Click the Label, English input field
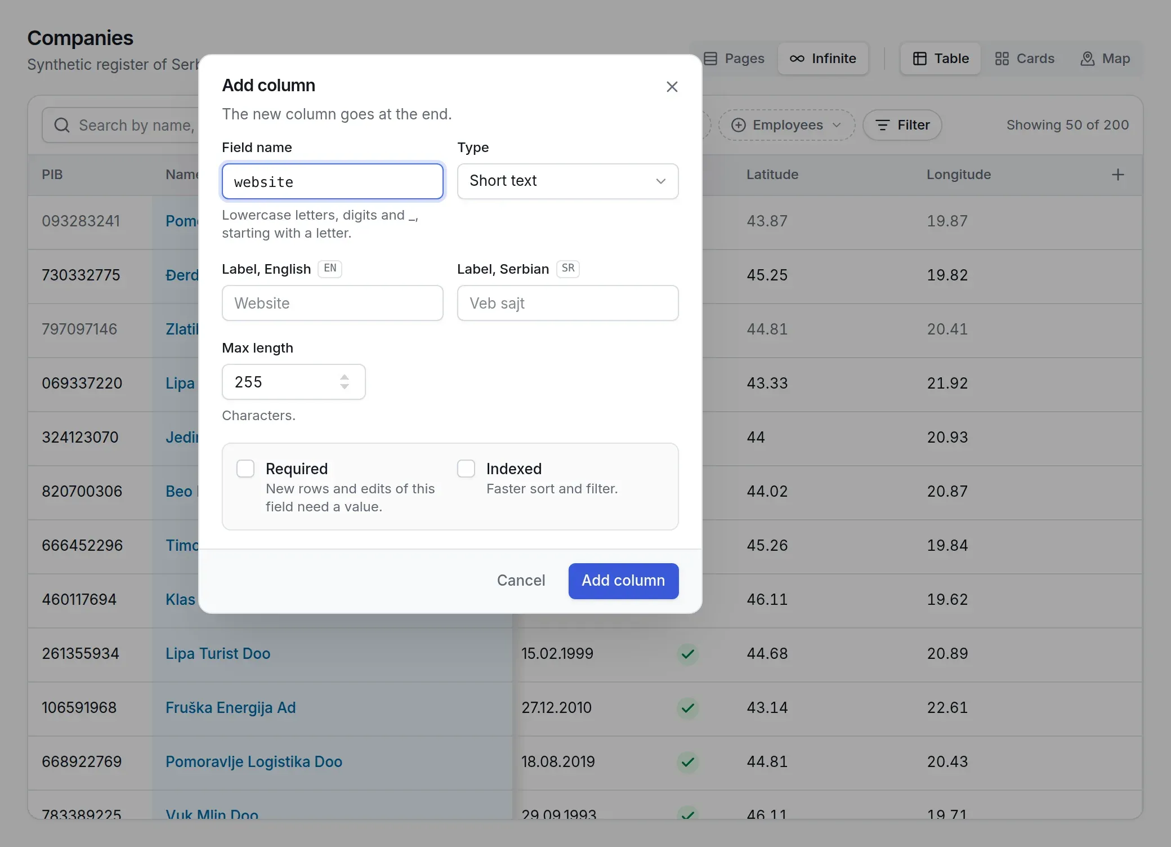 pyautogui.click(x=333, y=303)
